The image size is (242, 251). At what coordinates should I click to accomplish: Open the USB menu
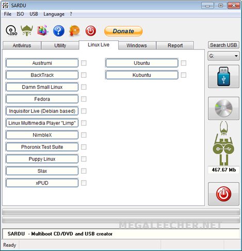click(x=34, y=14)
